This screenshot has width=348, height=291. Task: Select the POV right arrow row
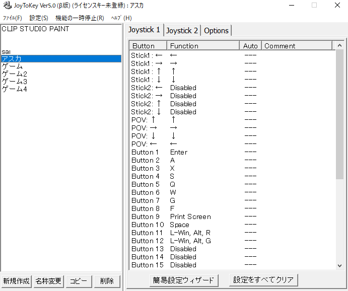(x=232, y=128)
